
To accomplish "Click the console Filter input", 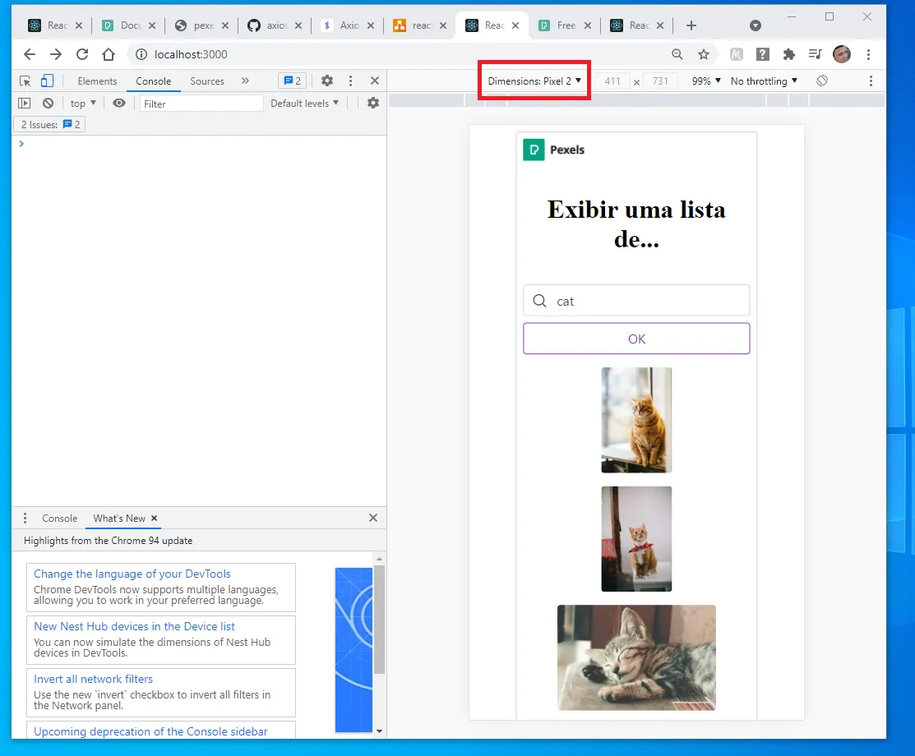I will [x=201, y=104].
